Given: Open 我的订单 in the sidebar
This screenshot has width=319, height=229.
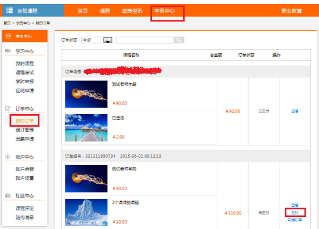Looking at the screenshot, I should tap(24, 121).
